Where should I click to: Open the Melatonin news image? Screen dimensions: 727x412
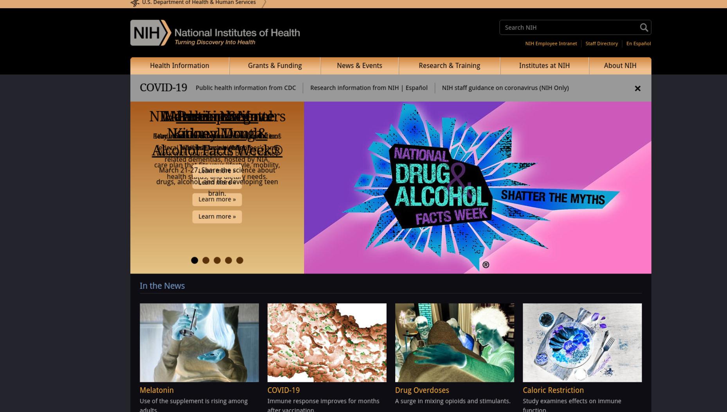[199, 343]
